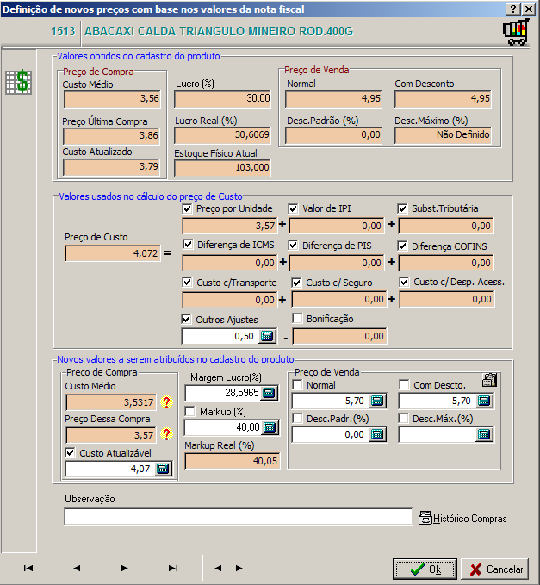Screen dimensions: 540x585
Task: Click the Markup Real 40,05 value
Action: (x=232, y=461)
